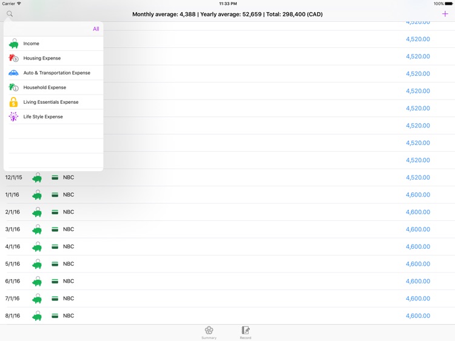Add a new record with plus icon
The width and height of the screenshot is (455, 341).
(x=445, y=14)
